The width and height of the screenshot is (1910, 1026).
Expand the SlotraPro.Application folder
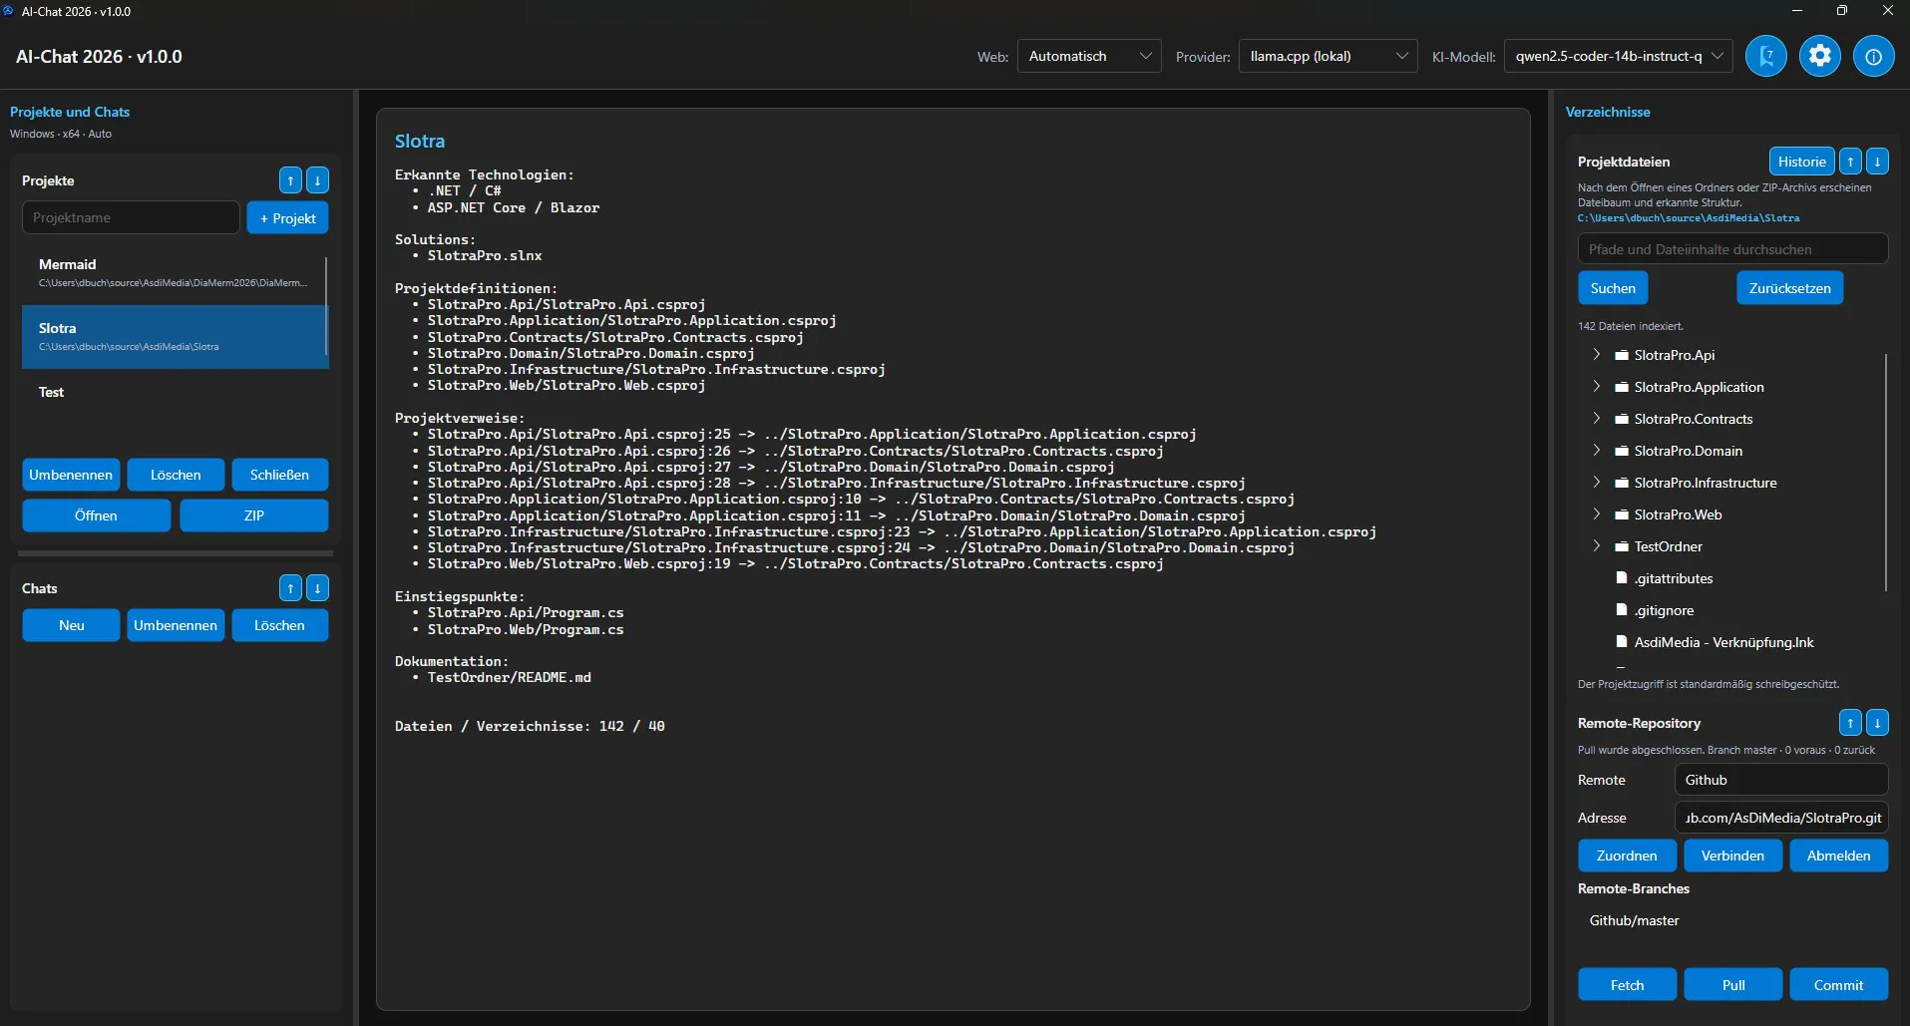point(1596,386)
